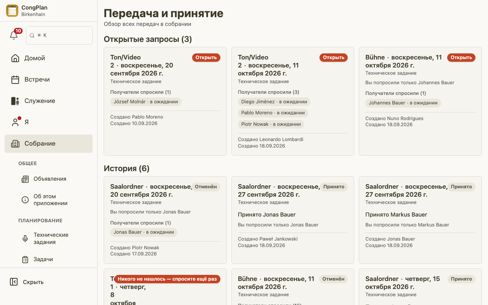
Task: Navigate to Служение
Action: [48, 101]
